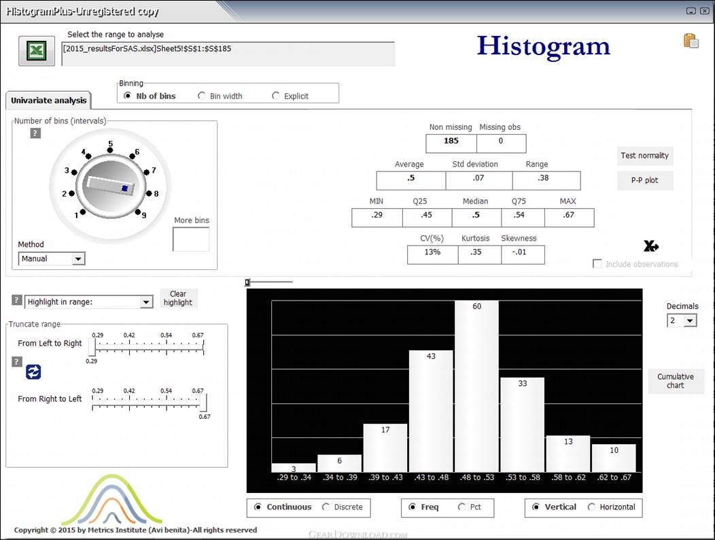Choose Explicit binning mode
715x540 pixels.
pos(276,96)
